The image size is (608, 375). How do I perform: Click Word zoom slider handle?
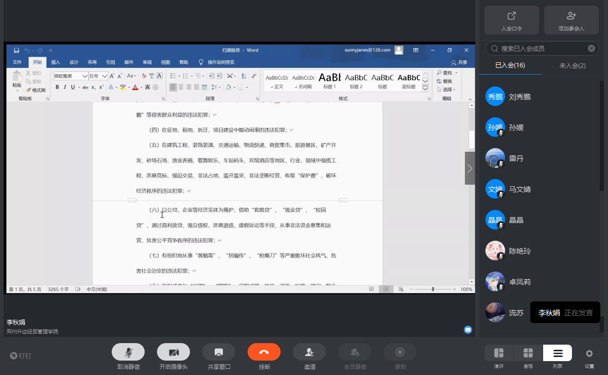433,289
